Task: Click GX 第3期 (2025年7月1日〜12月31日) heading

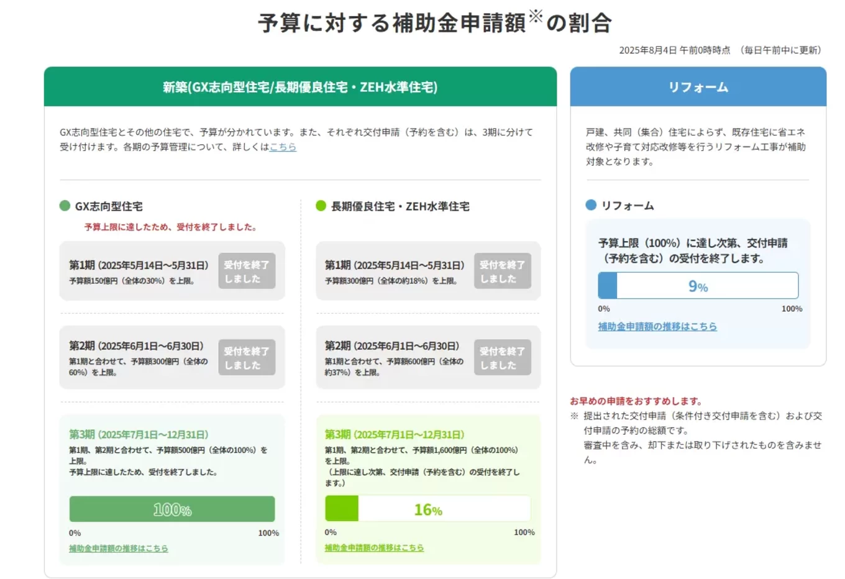Action: point(139,434)
